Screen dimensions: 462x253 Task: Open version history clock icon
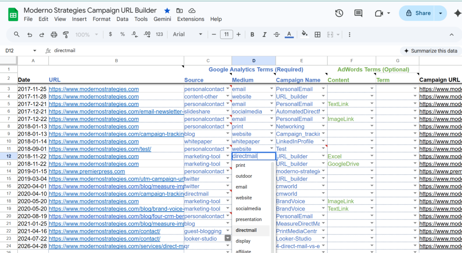tap(339, 13)
